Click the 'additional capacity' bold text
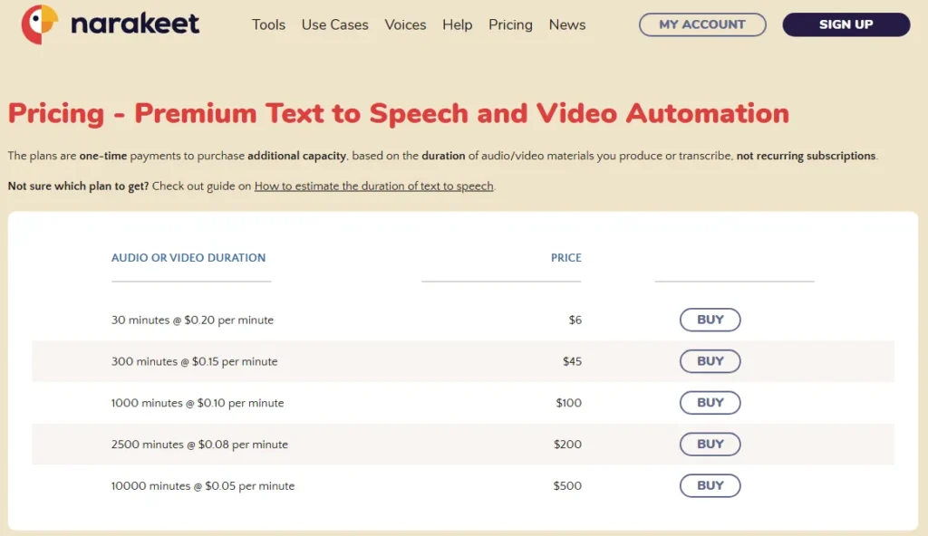Viewport: 928px width, 536px height. click(x=296, y=156)
